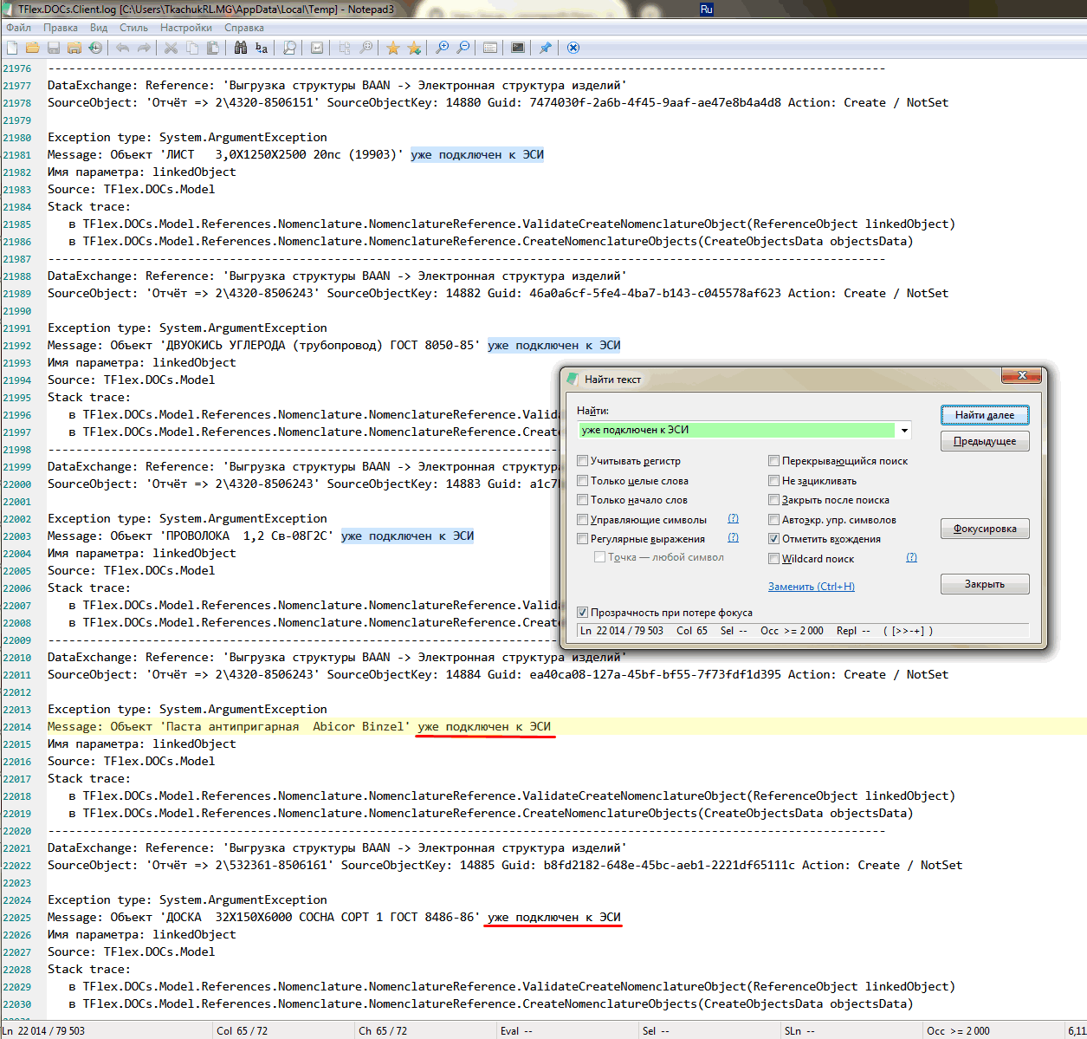The image size is (1087, 1039).
Task: Click status bar 'Occ >= 2 000' entry
Action: tap(958, 1030)
